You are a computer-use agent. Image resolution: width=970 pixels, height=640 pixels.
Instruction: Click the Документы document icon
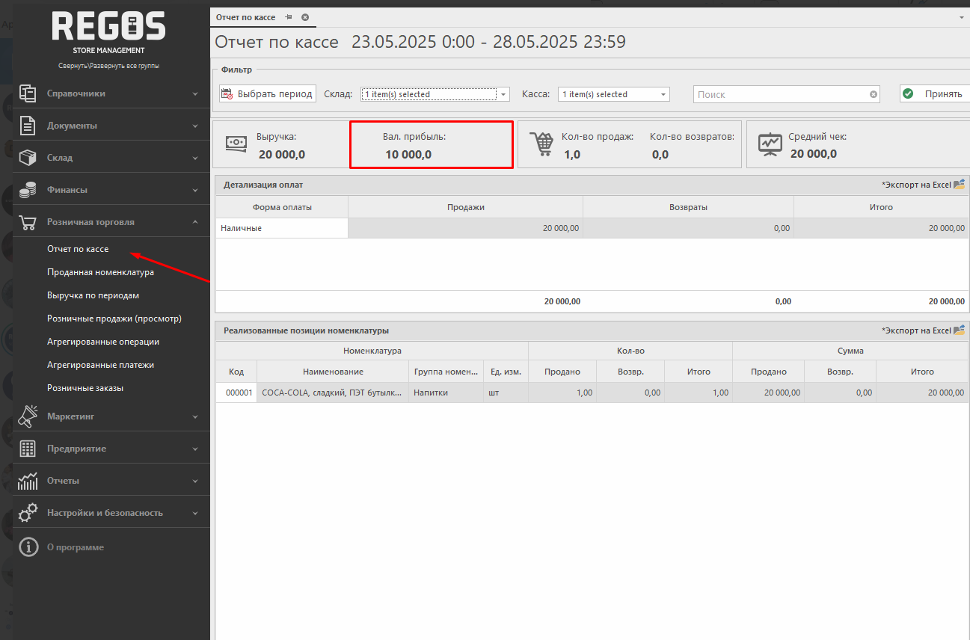[28, 126]
